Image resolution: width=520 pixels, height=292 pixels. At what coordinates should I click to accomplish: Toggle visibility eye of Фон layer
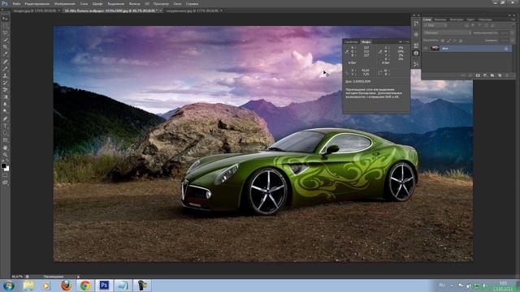click(426, 49)
